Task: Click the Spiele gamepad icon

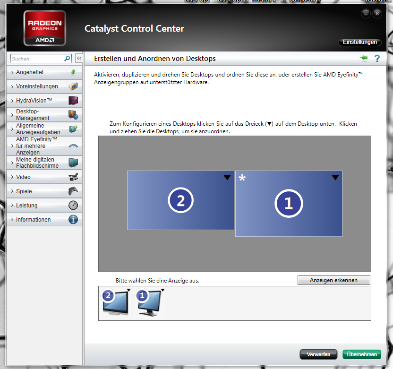Action: 73,191
